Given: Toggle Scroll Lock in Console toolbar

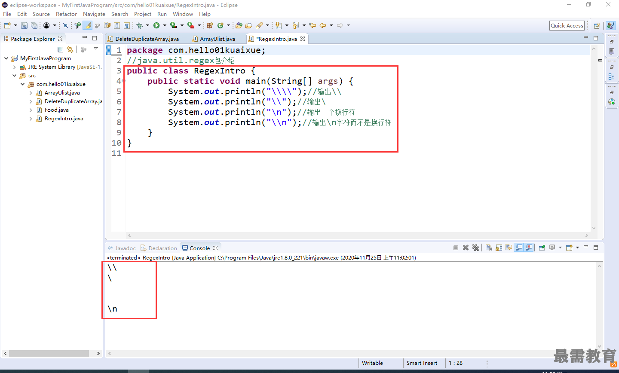Looking at the screenshot, I should (499, 248).
